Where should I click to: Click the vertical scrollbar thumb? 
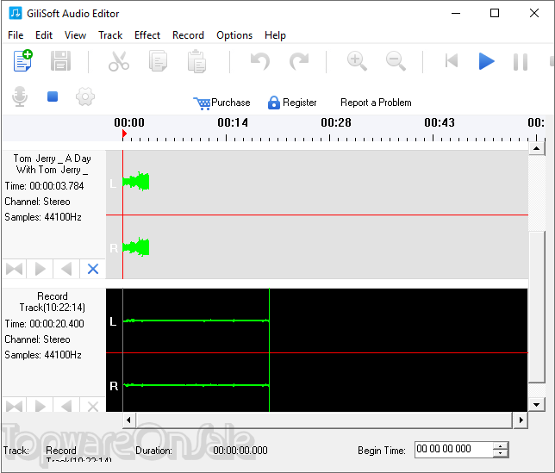pos(537,307)
